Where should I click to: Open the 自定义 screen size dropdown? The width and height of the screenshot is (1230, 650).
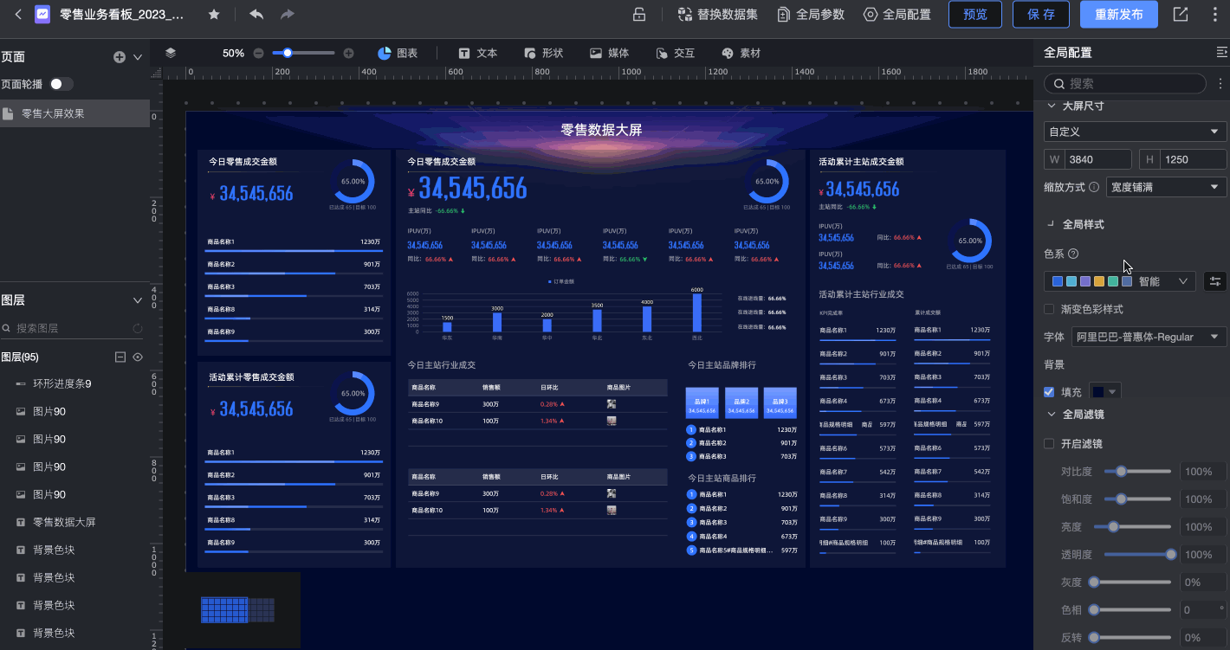1136,132
